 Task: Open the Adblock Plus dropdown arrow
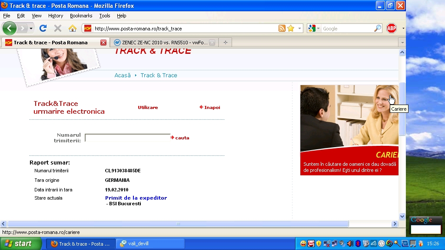tap(403, 28)
